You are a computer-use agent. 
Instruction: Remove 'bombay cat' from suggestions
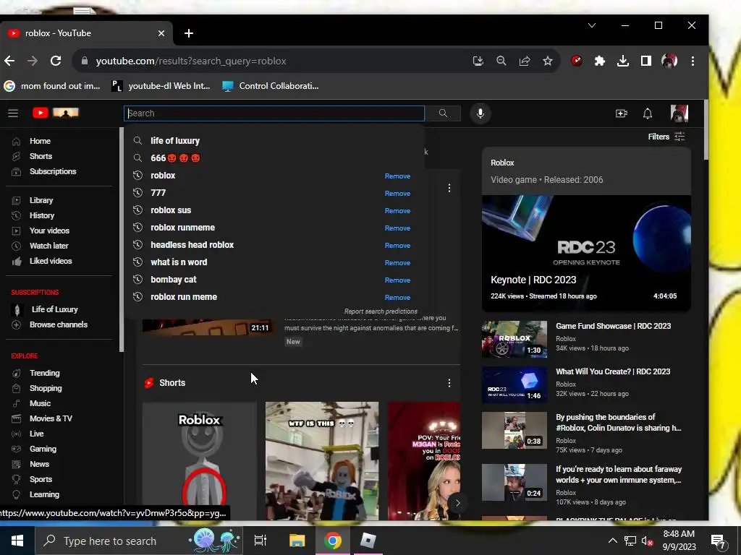point(397,280)
